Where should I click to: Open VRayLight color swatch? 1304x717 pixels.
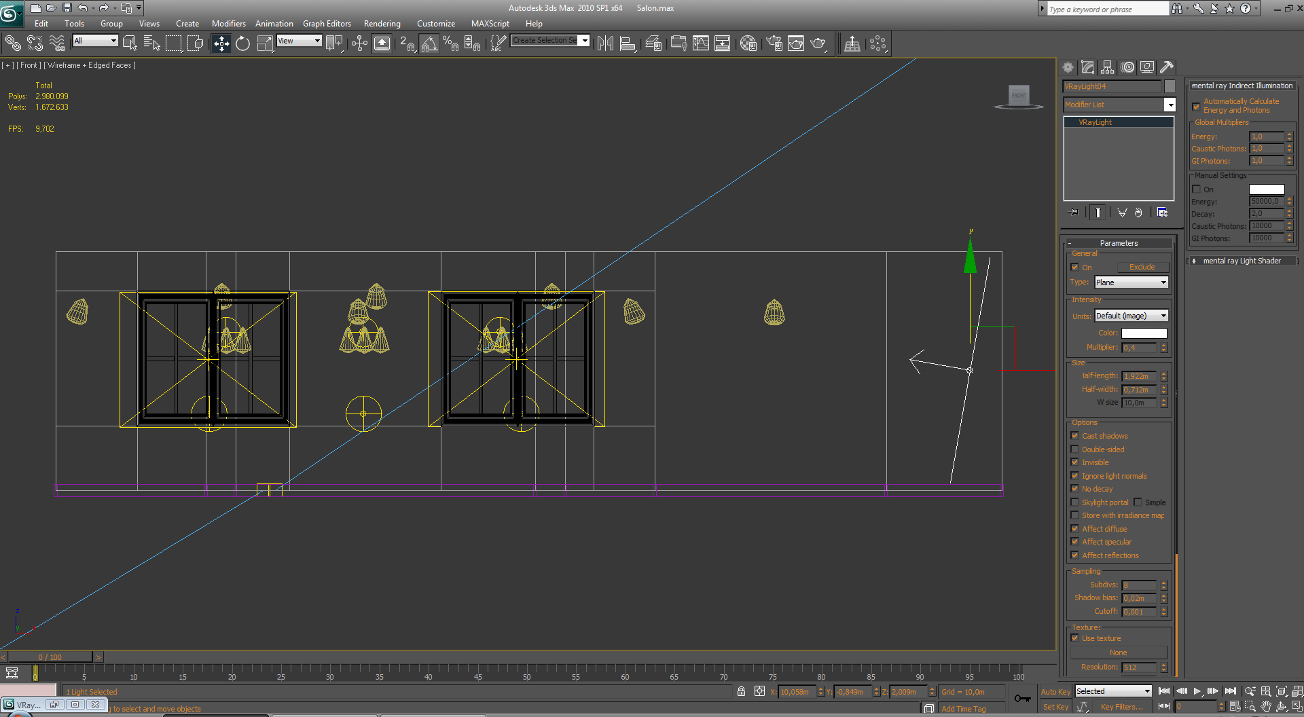[1144, 333]
